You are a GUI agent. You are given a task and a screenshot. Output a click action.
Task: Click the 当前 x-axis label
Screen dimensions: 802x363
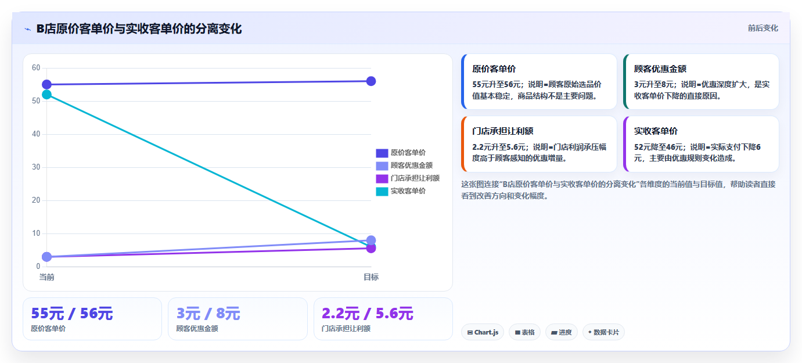47,277
